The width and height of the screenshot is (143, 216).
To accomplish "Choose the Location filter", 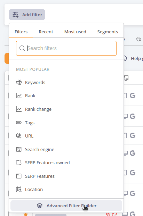I will [x=66, y=189].
